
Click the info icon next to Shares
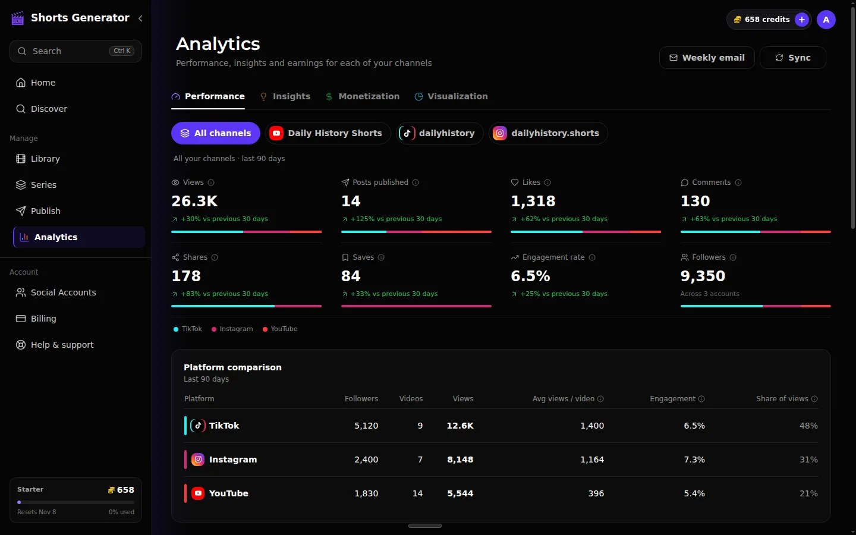coord(215,257)
